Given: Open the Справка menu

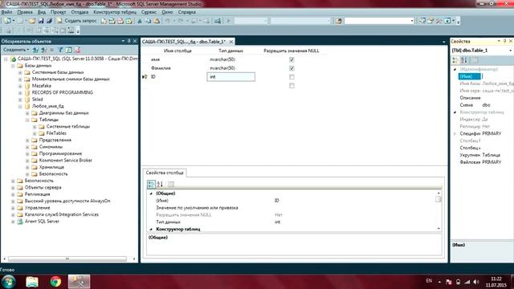Looking at the screenshot, I should 187,12.
